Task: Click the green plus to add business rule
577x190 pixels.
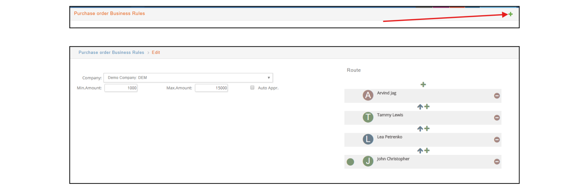Action: click(510, 14)
